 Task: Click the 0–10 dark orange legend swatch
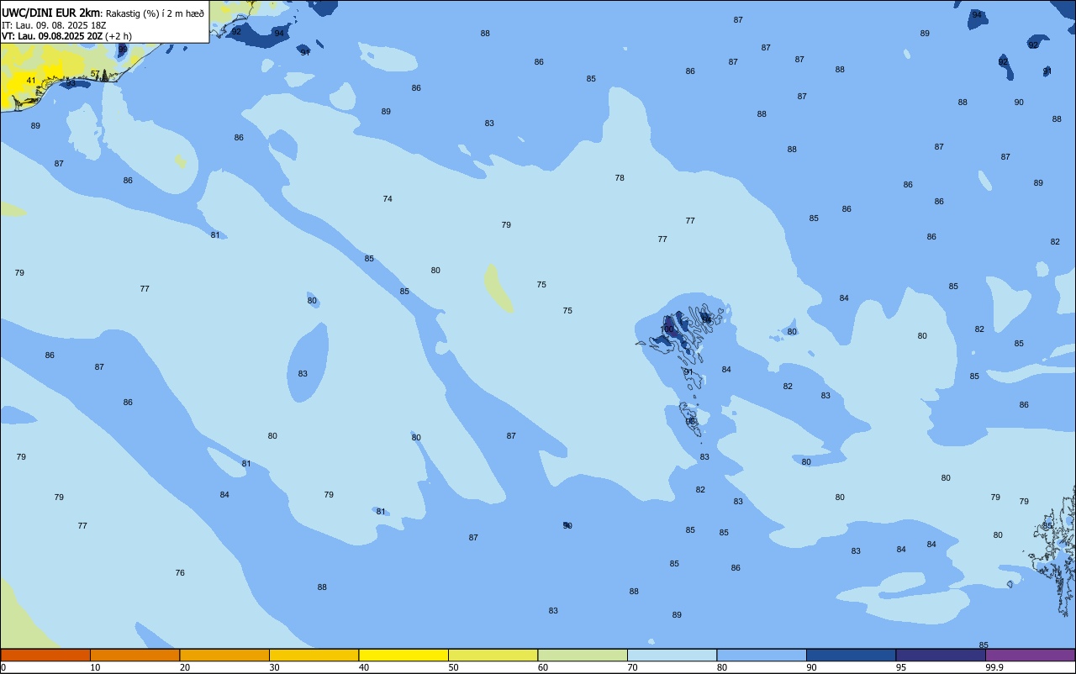(45, 655)
